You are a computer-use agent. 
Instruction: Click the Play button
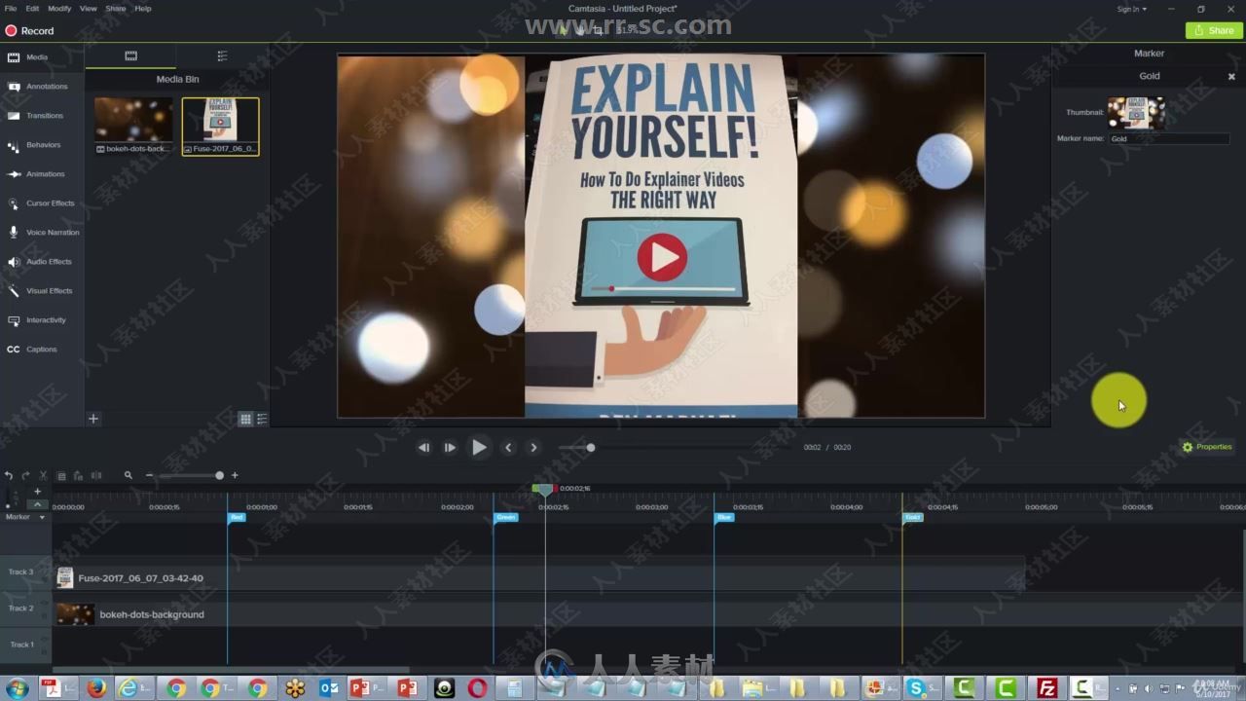pyautogui.click(x=479, y=448)
